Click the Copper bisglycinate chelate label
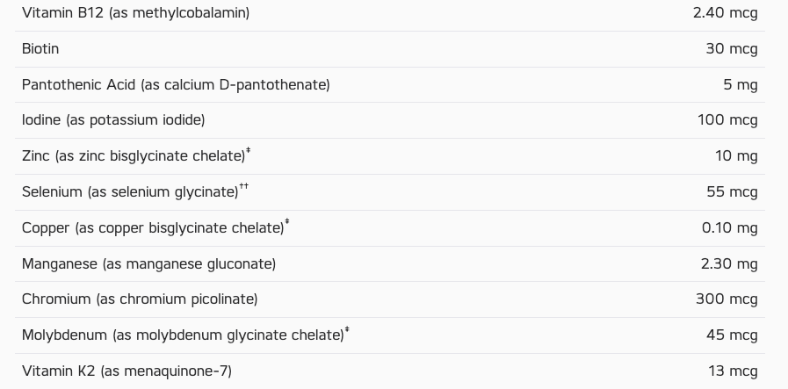 point(153,228)
